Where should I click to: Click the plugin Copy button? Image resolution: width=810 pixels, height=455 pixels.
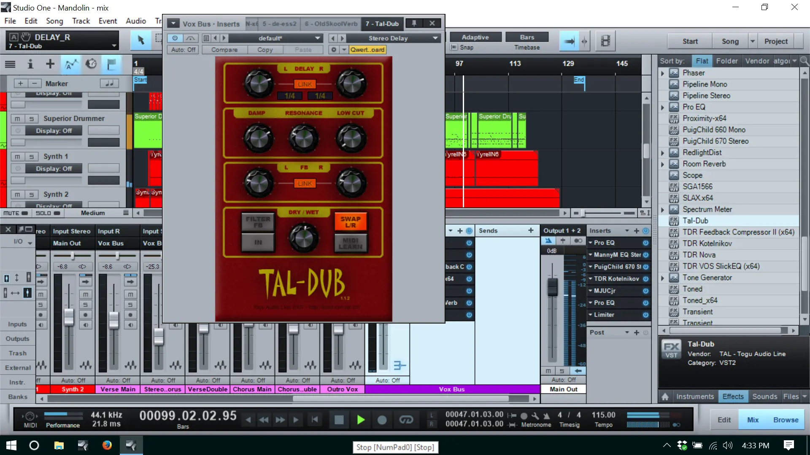coord(265,50)
